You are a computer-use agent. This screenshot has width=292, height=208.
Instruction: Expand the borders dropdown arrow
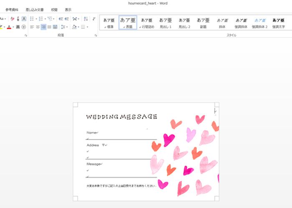click(87, 27)
